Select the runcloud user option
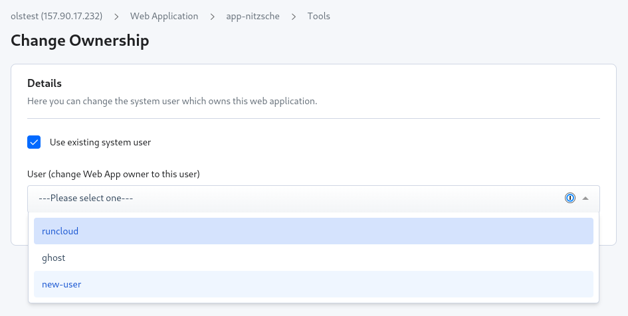 (x=314, y=231)
